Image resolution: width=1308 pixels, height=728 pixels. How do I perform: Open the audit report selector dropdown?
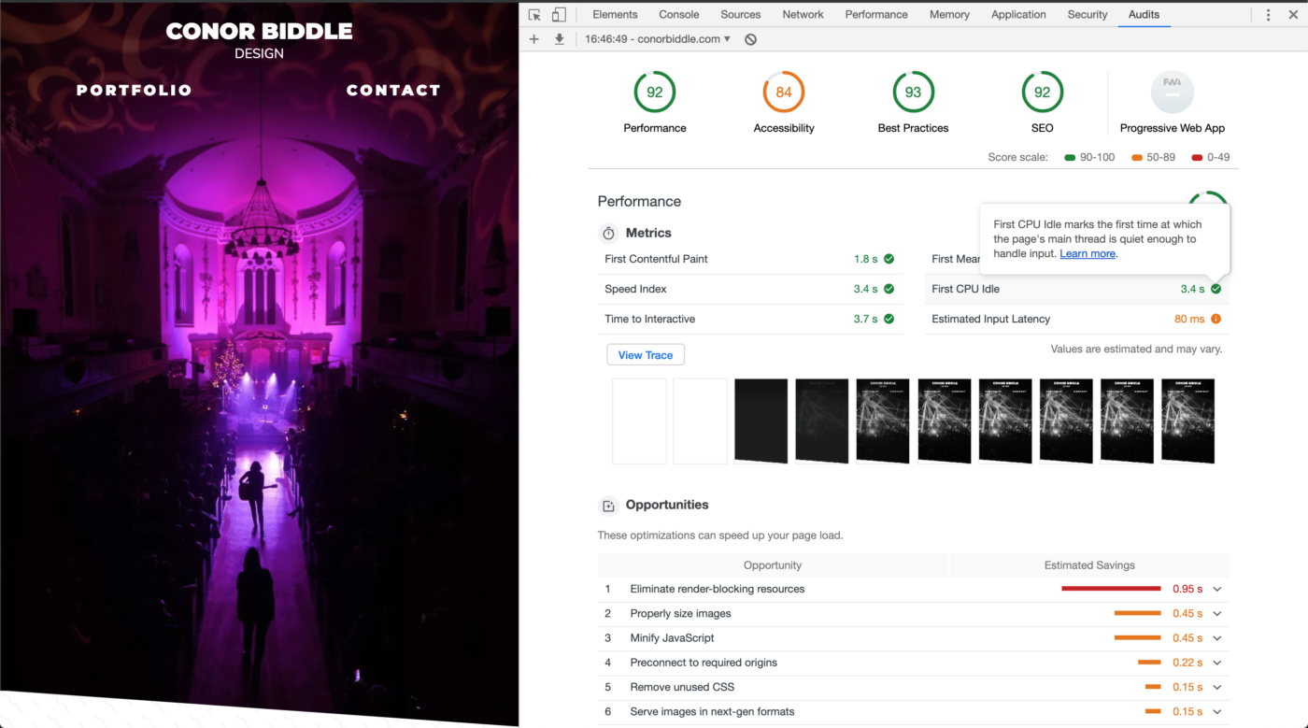pos(658,39)
